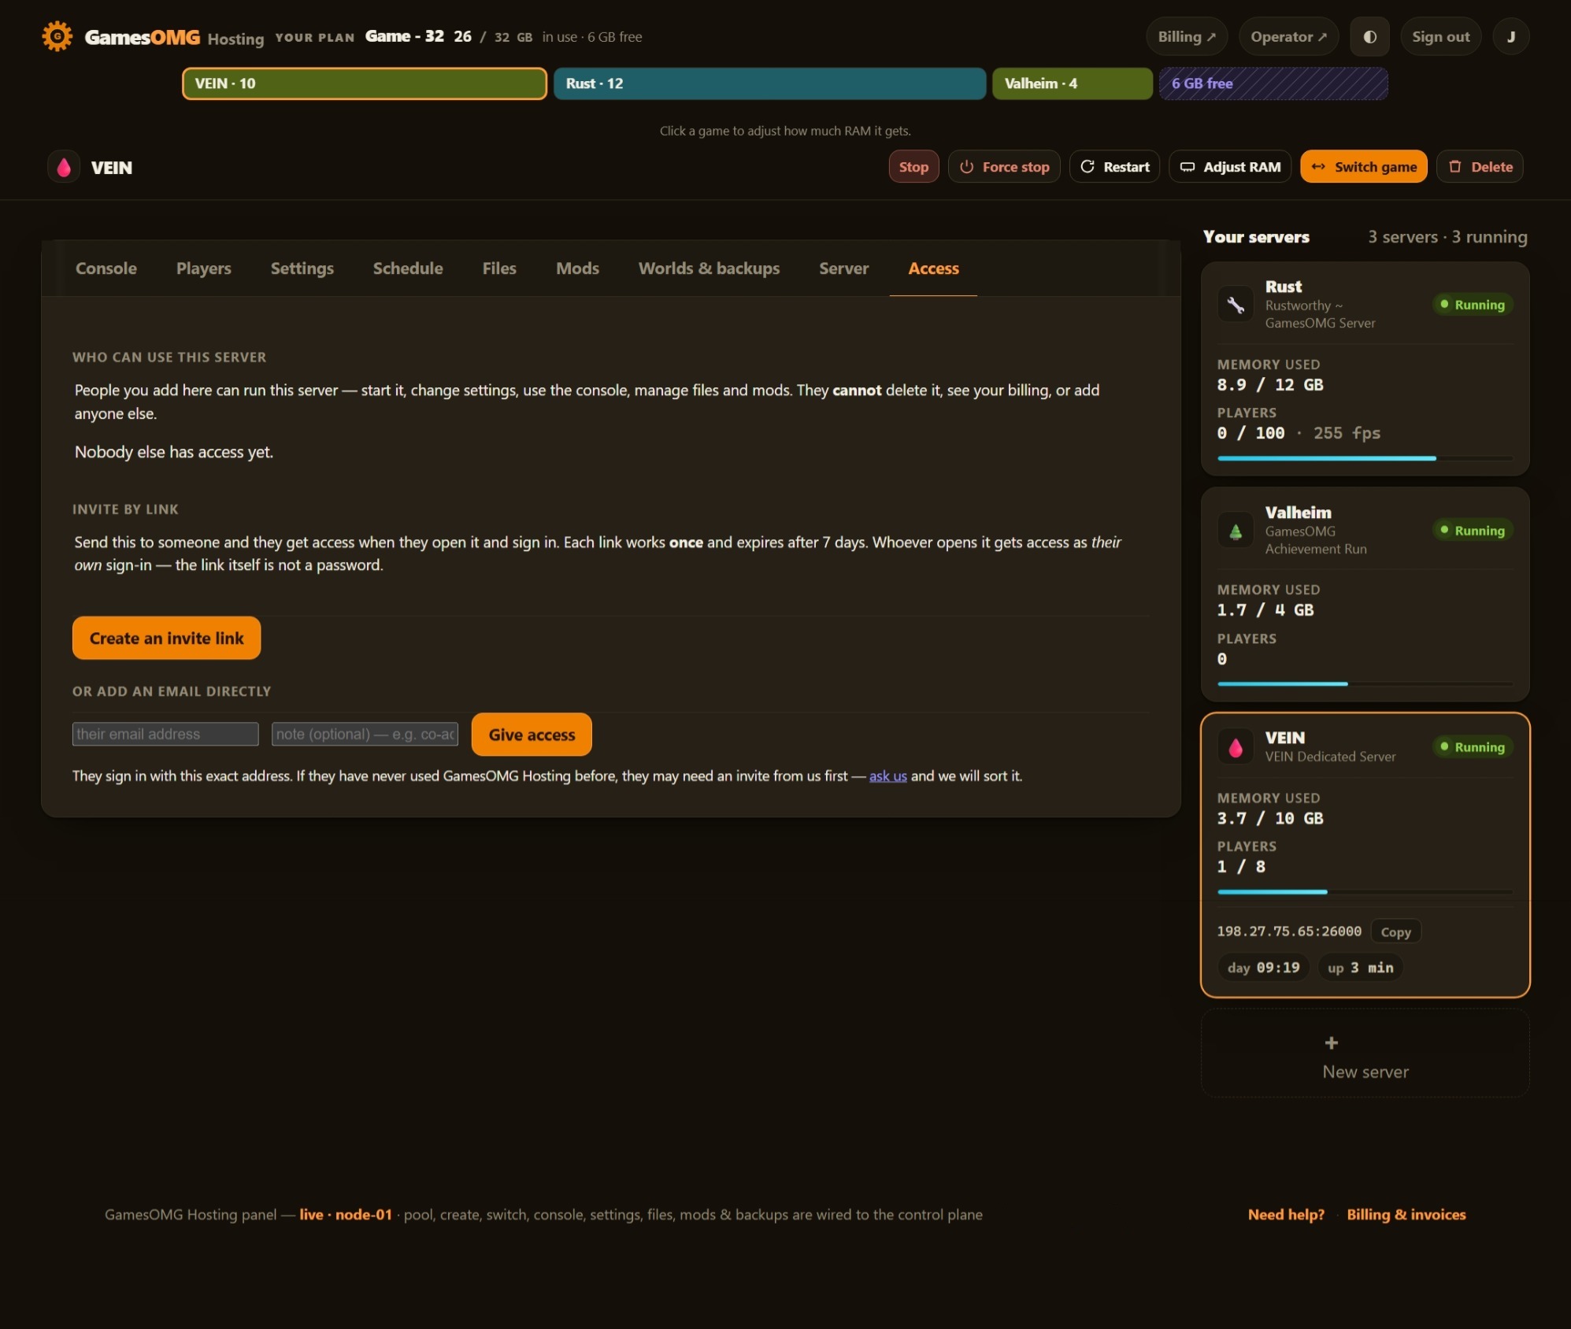Click the VEIN droplet icon in header
This screenshot has height=1329, width=1571.
click(x=64, y=167)
